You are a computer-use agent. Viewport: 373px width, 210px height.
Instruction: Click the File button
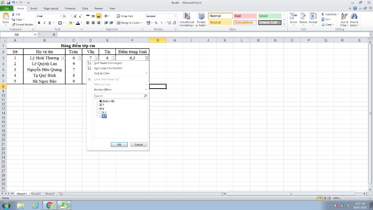7,8
